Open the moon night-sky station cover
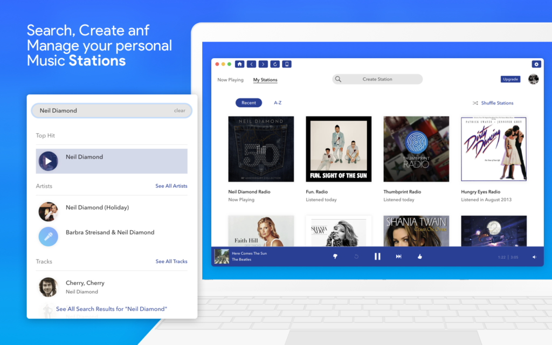The height and width of the screenshot is (345, 552). point(494,231)
